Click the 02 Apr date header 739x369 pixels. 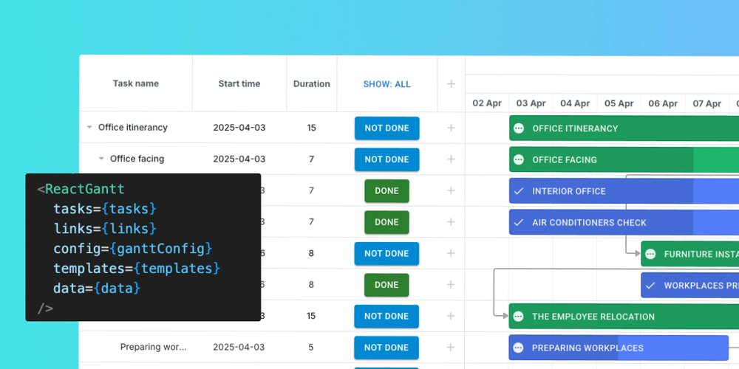(x=487, y=103)
